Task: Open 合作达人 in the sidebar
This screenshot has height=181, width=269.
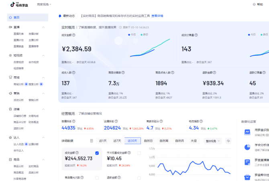Action: [19, 150]
